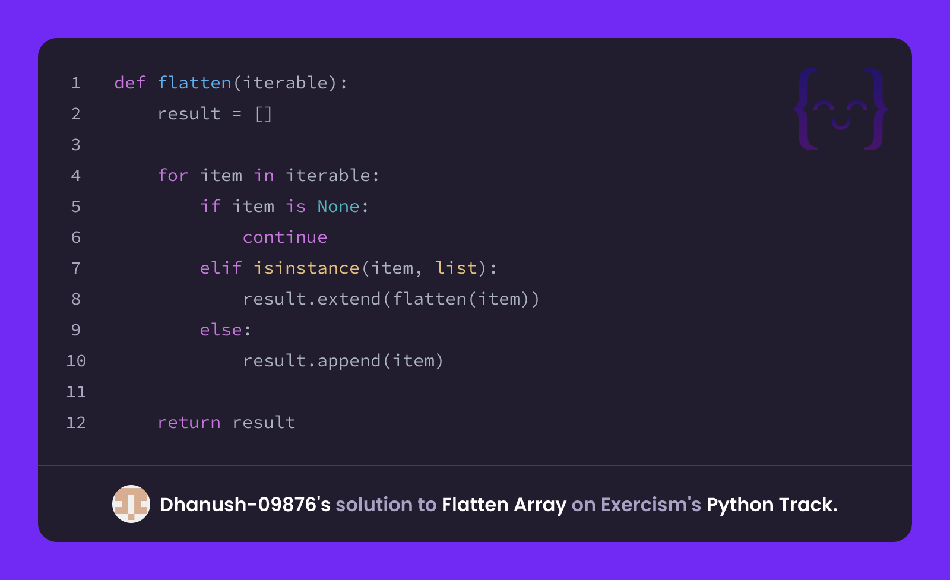Click 'return result' on line 12

pyautogui.click(x=226, y=422)
